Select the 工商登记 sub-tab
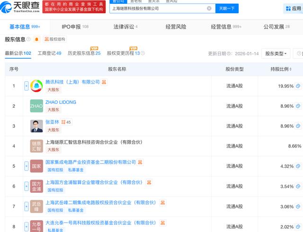 [49, 53]
